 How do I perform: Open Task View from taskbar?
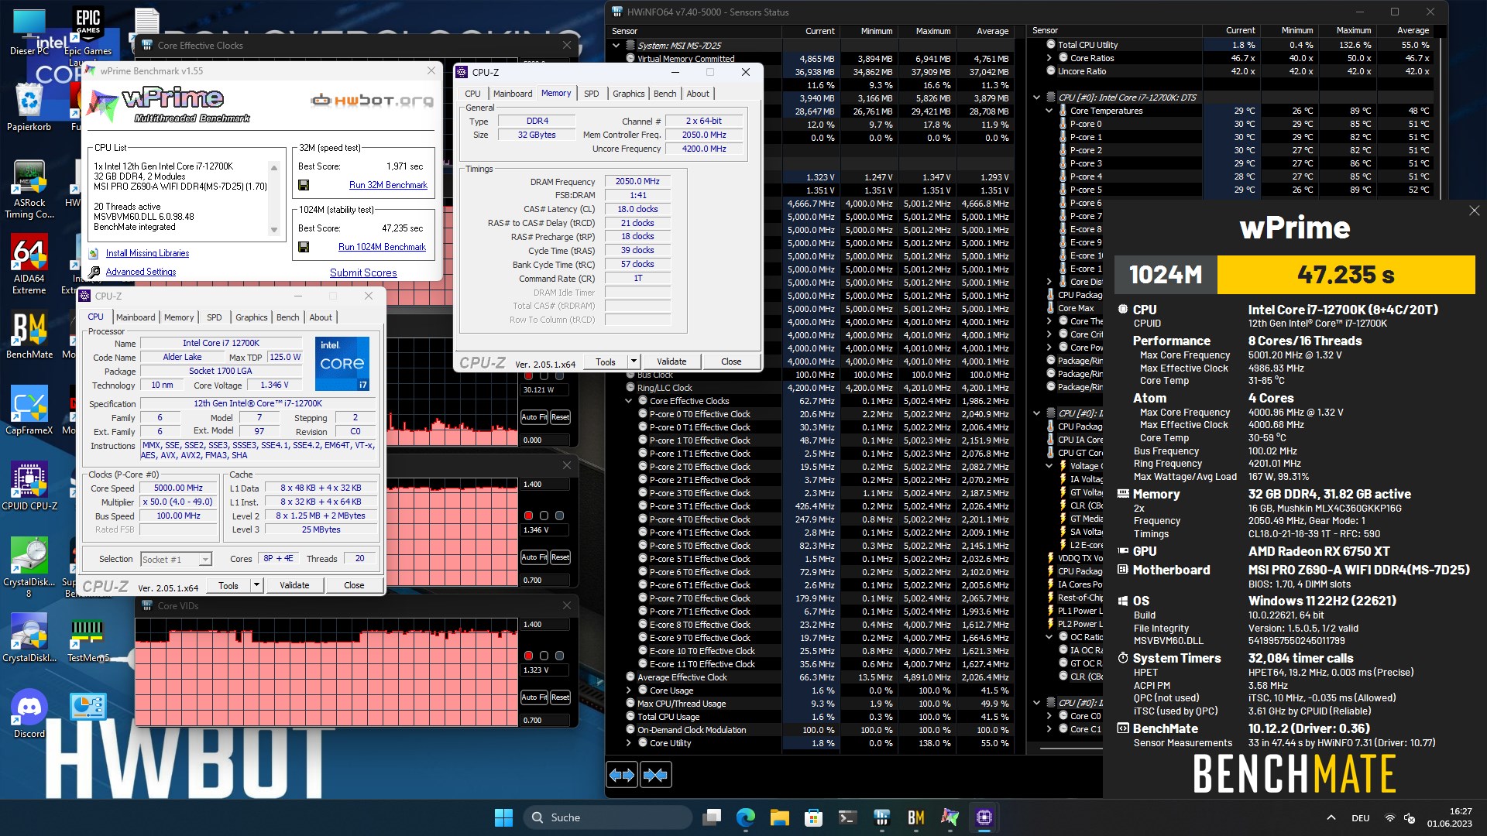[x=712, y=817]
